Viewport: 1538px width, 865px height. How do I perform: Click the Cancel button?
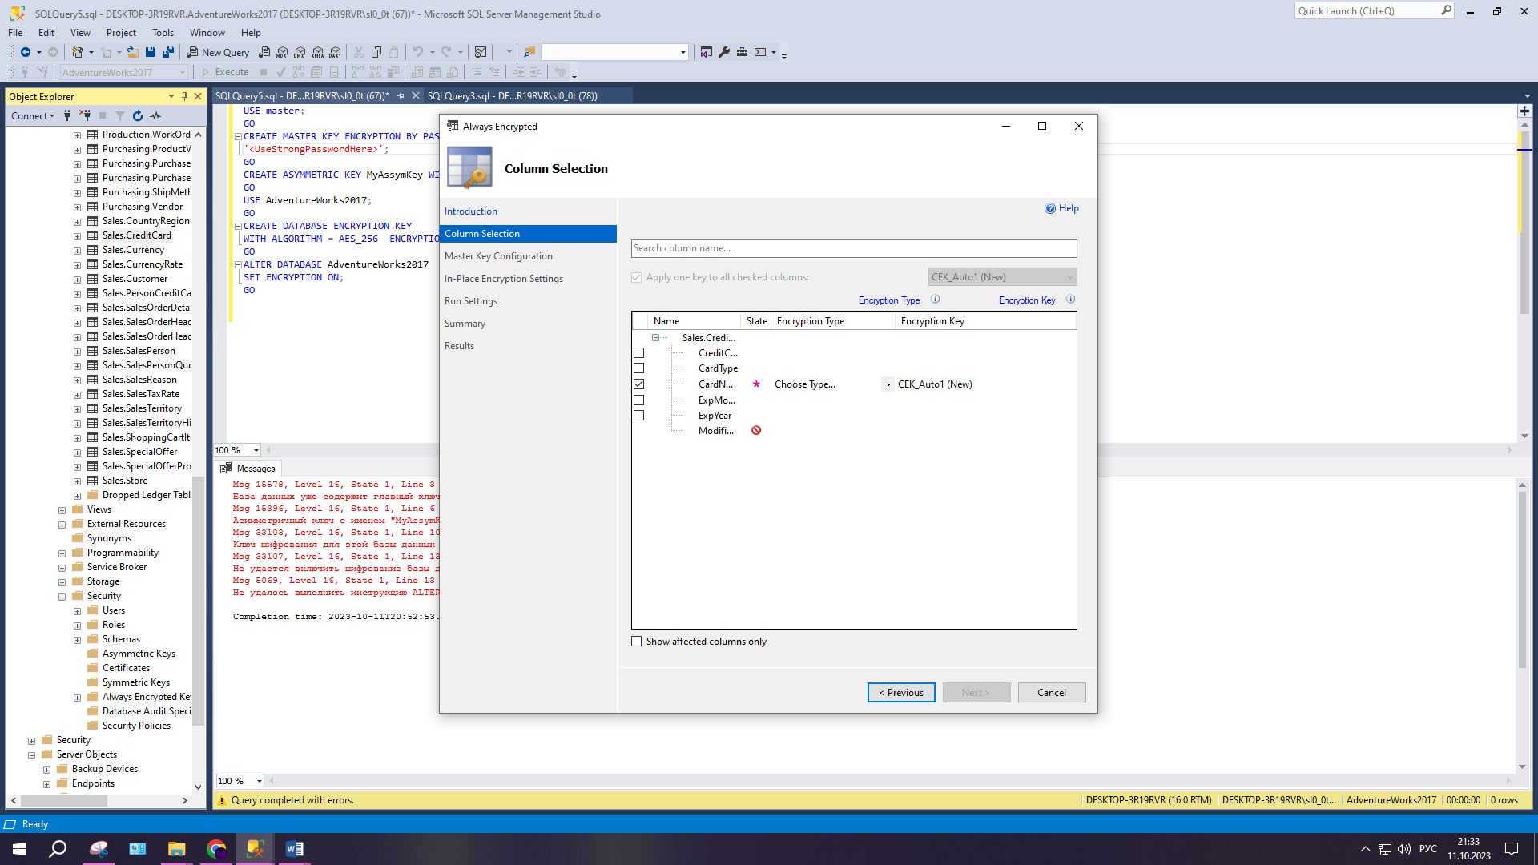click(1052, 693)
